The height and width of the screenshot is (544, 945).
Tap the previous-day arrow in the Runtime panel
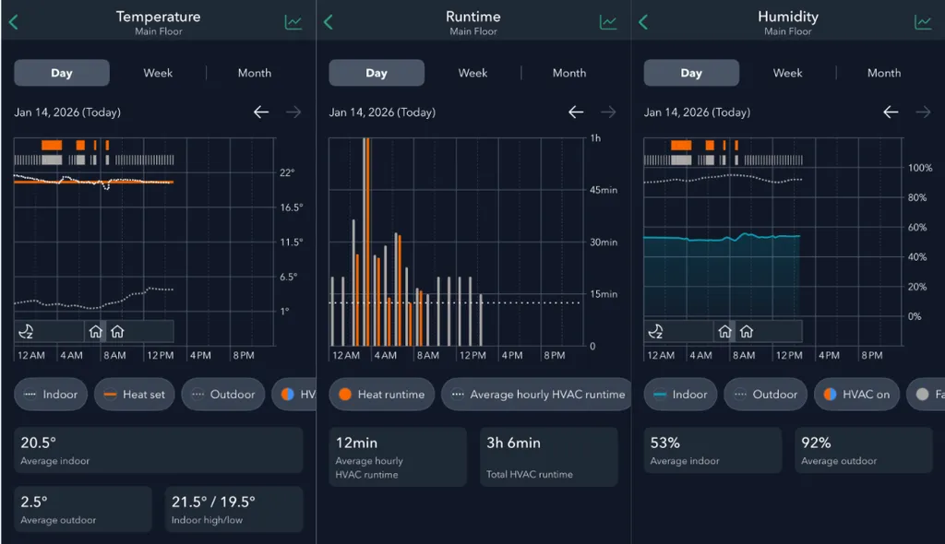(576, 112)
